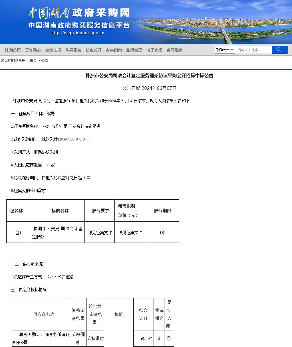This screenshot has height=347, width=292.
Task: Click the 二、供应商来源 section heading
Action: 29,264
